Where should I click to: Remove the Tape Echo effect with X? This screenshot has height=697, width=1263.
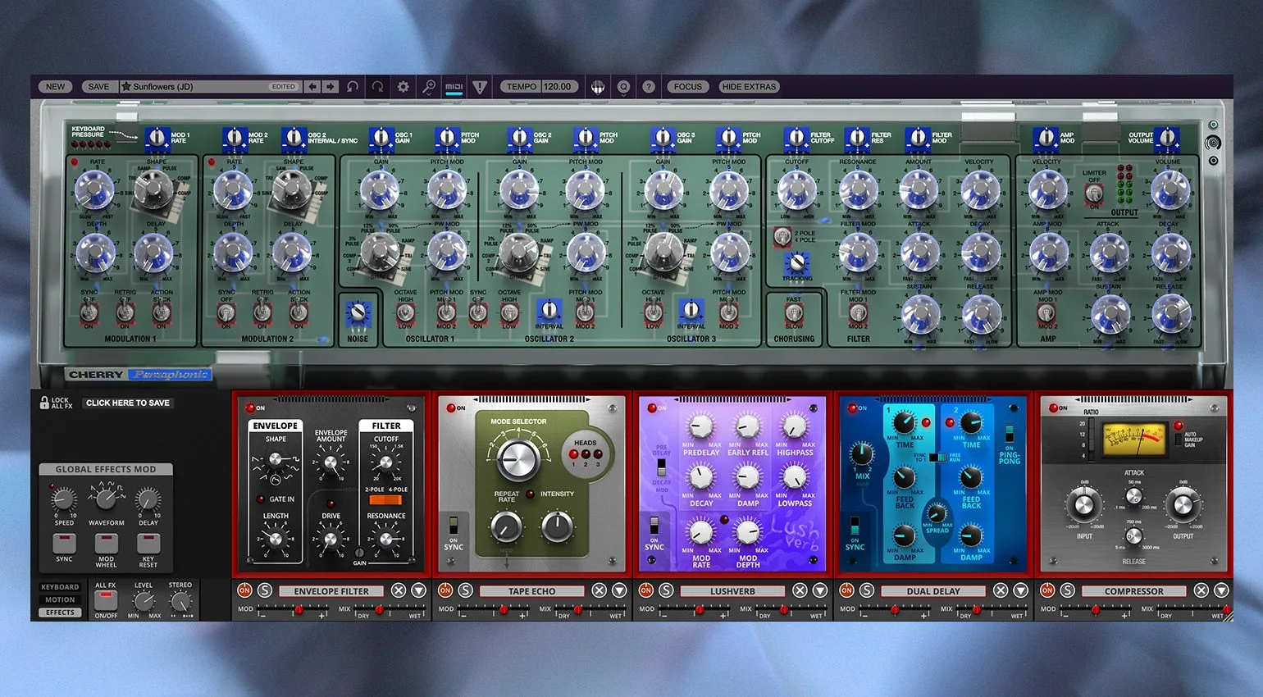coord(600,590)
